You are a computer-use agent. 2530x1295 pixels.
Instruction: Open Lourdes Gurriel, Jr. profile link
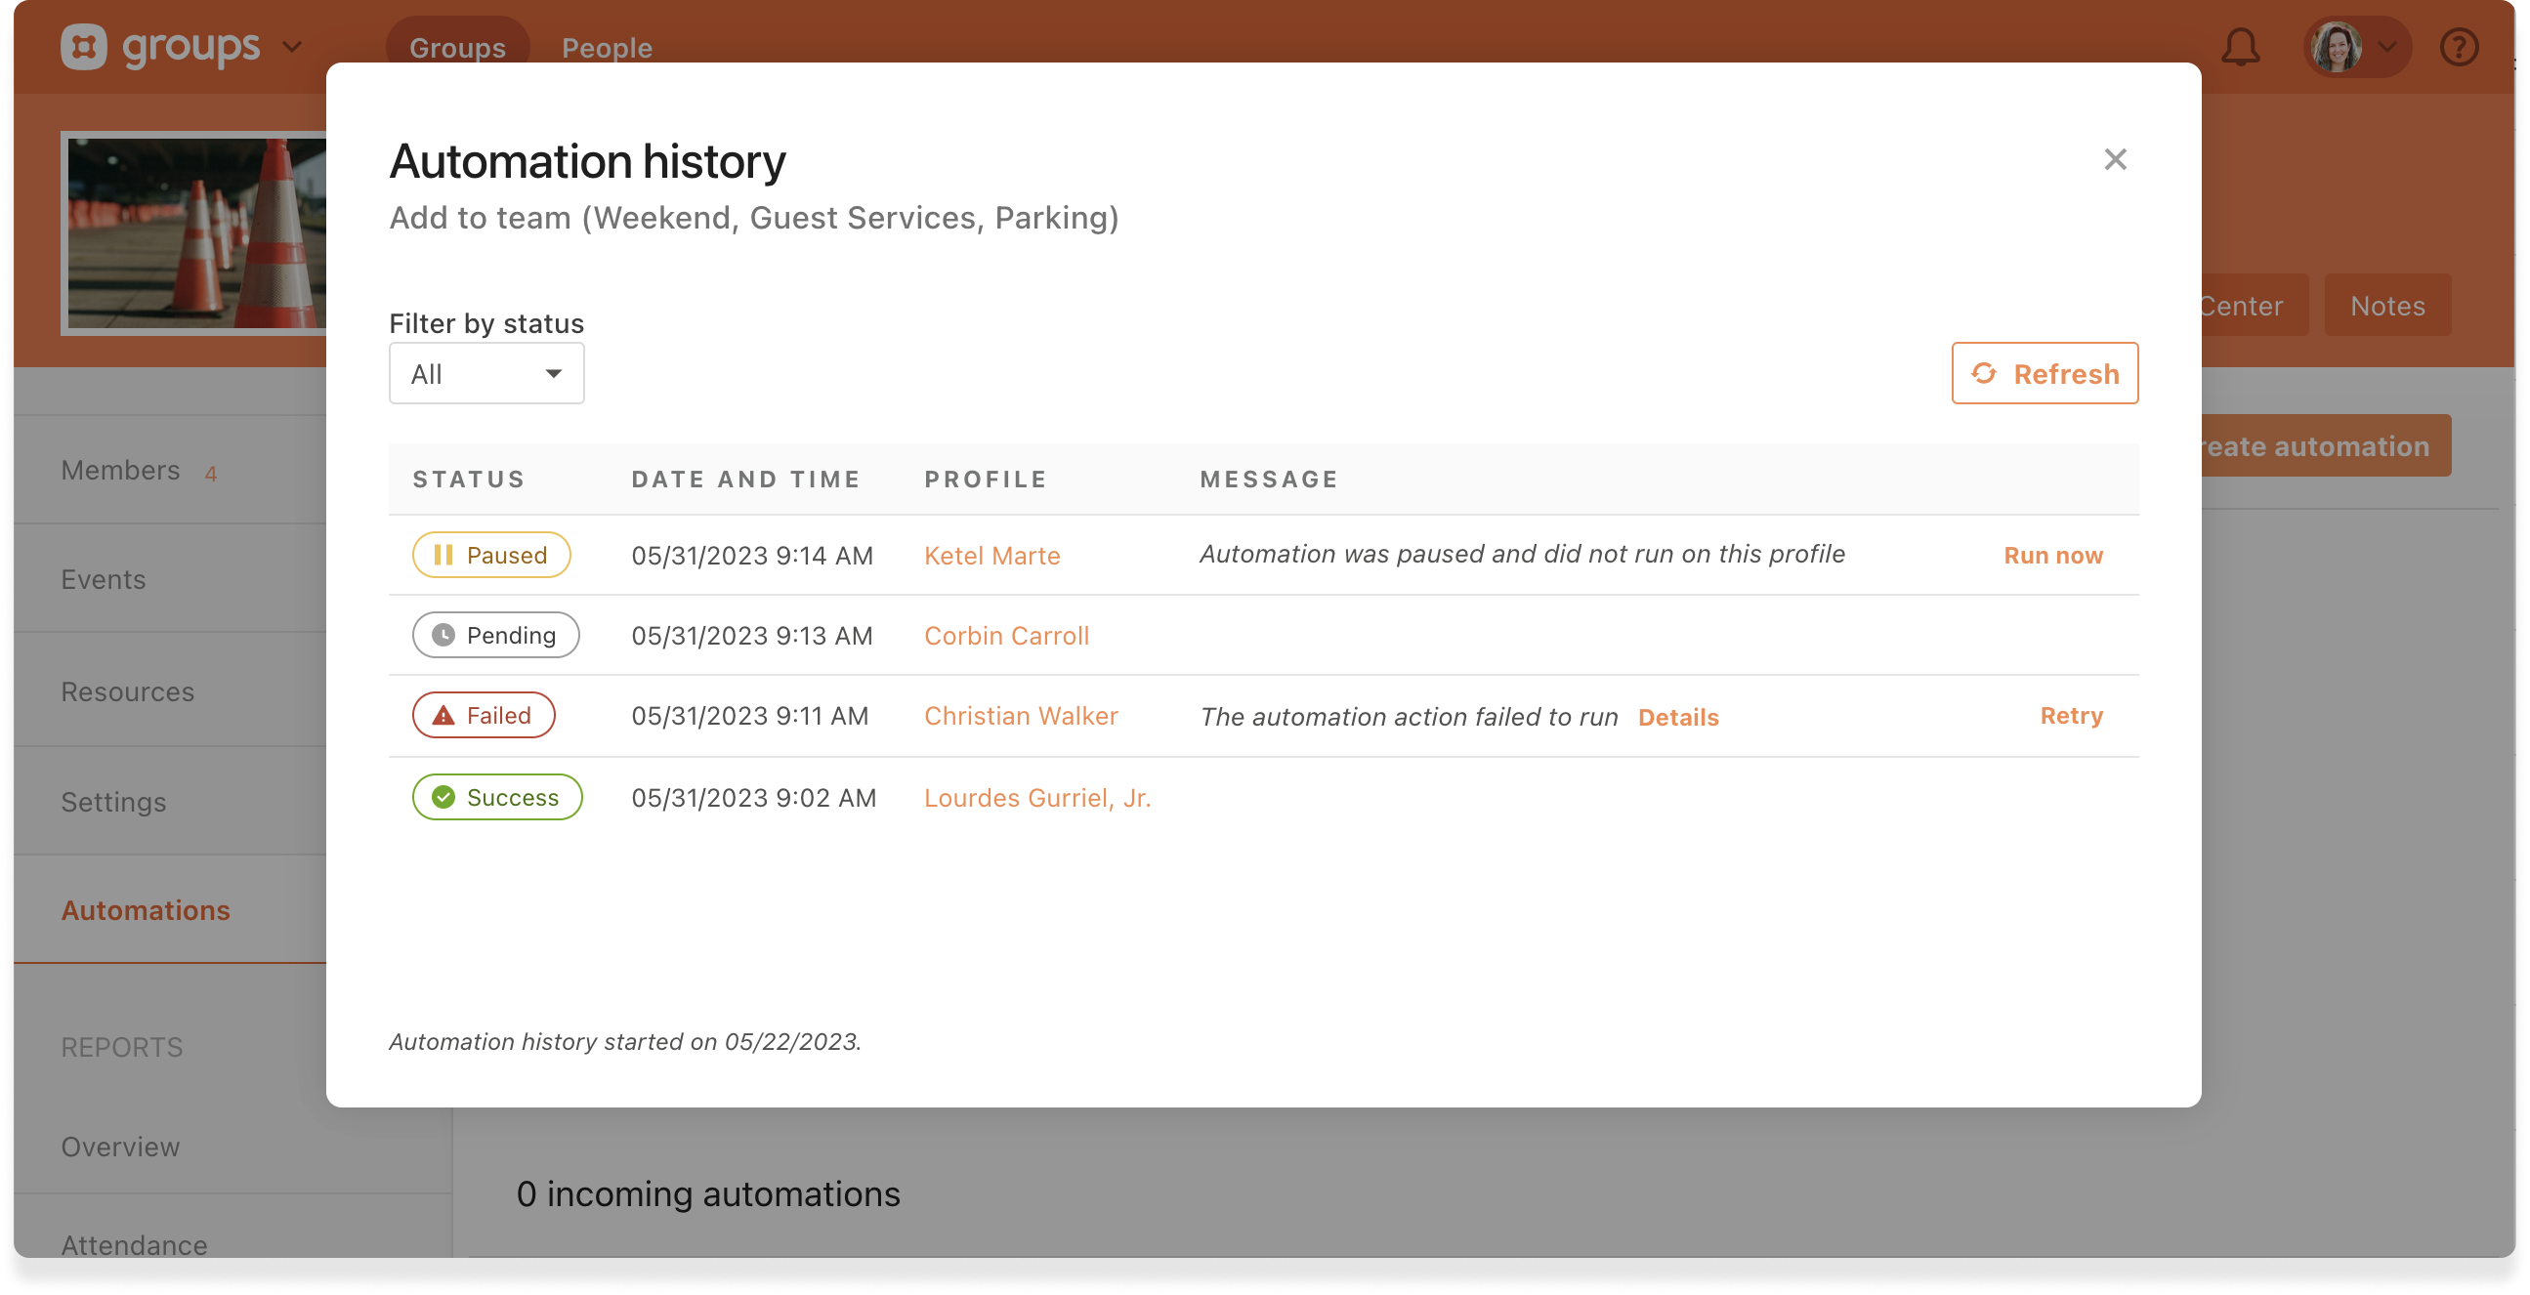click(x=1036, y=797)
